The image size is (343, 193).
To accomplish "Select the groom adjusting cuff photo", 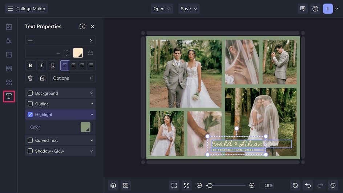I will (x=279, y=62).
